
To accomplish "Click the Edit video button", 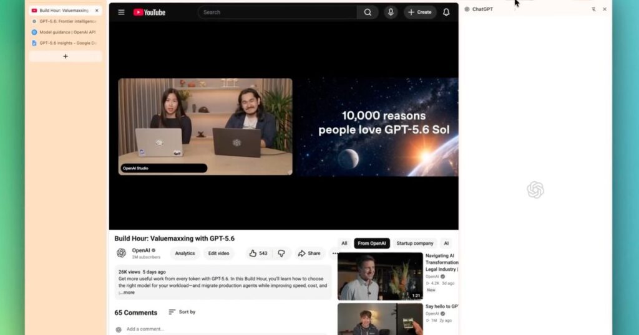I will pyautogui.click(x=218, y=253).
